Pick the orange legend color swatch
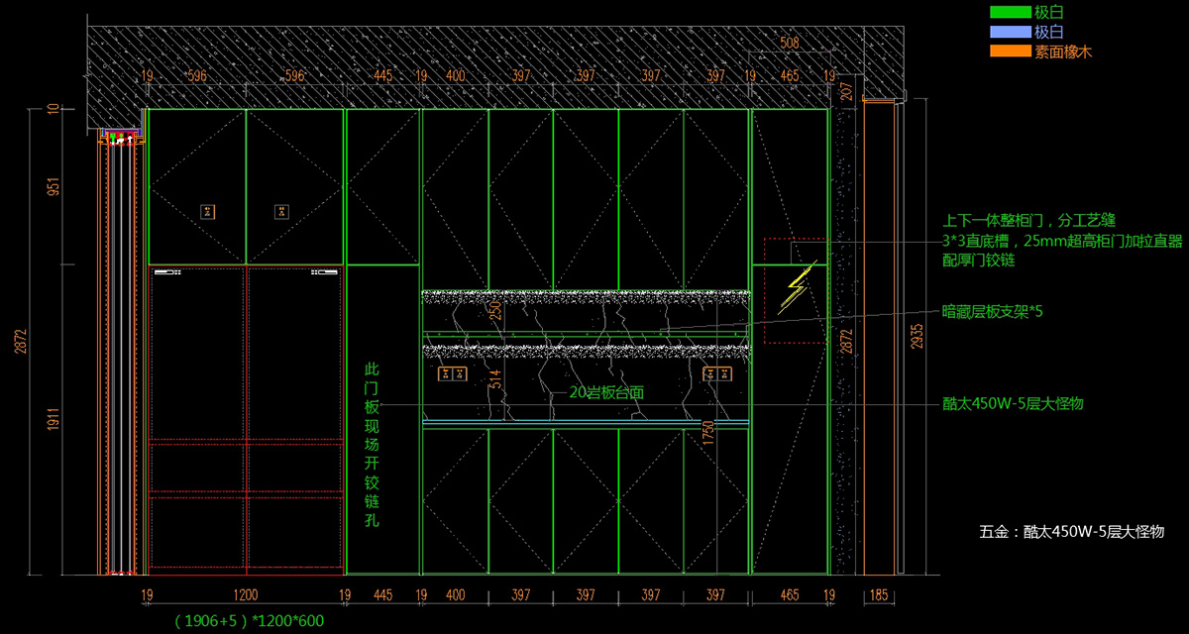The height and width of the screenshot is (634, 1189). tap(1009, 51)
